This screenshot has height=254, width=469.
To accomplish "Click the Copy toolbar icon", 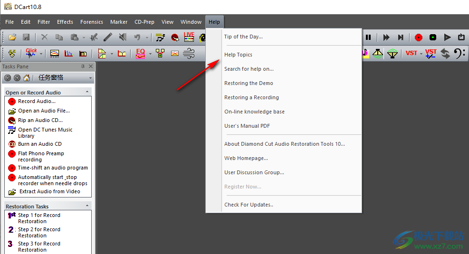I will (x=59, y=38).
